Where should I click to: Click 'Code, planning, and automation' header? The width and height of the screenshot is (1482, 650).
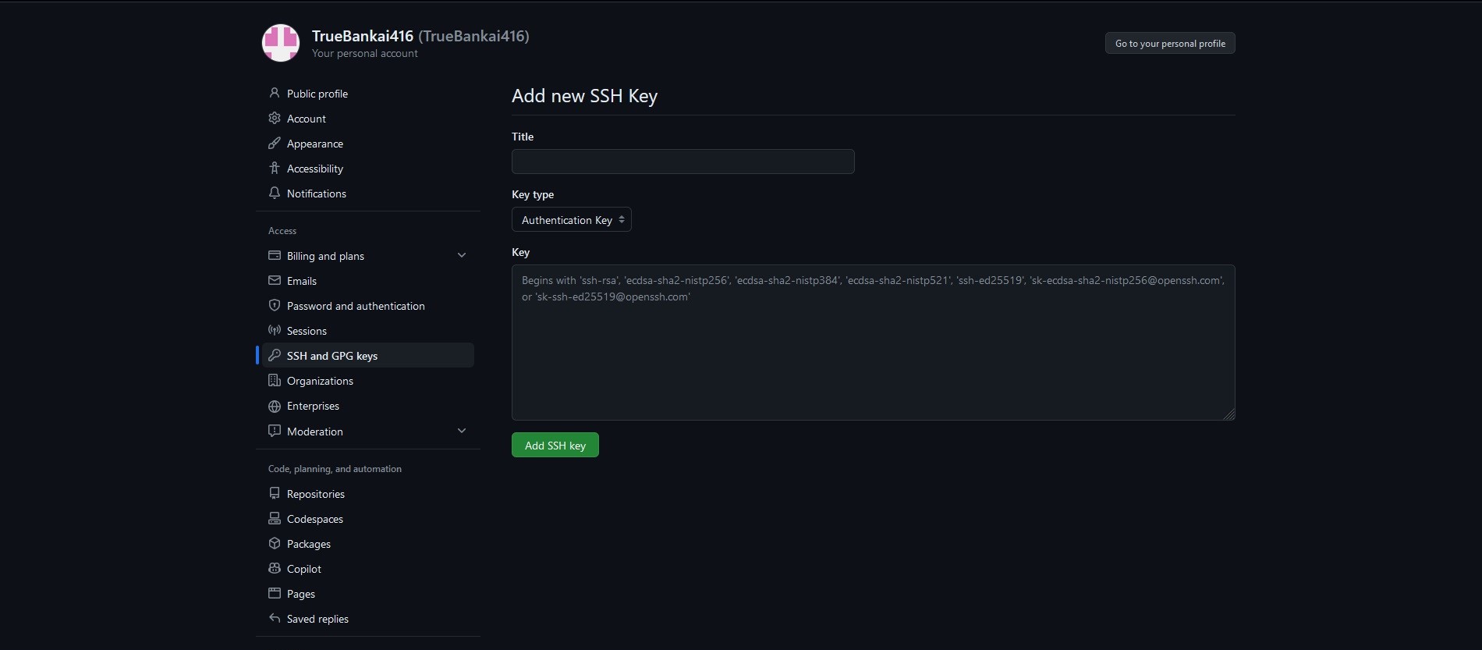coord(335,469)
